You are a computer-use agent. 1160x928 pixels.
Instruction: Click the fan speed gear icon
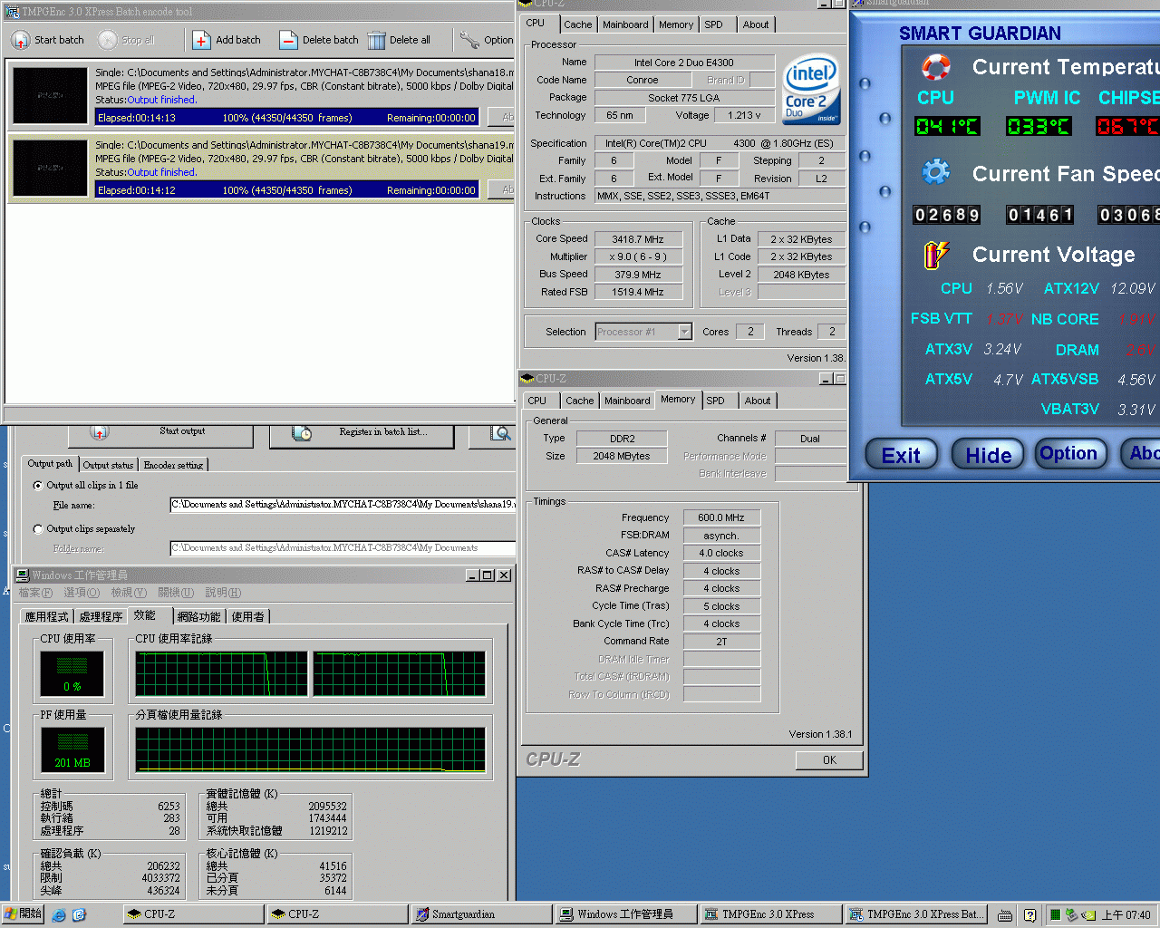point(936,171)
